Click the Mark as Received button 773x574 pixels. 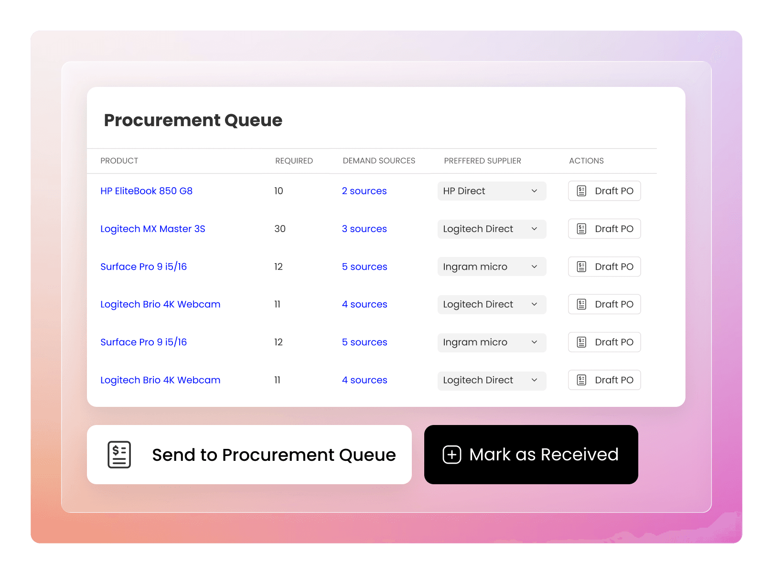point(531,455)
